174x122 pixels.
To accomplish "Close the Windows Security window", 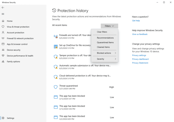I will (x=171, y=2).
